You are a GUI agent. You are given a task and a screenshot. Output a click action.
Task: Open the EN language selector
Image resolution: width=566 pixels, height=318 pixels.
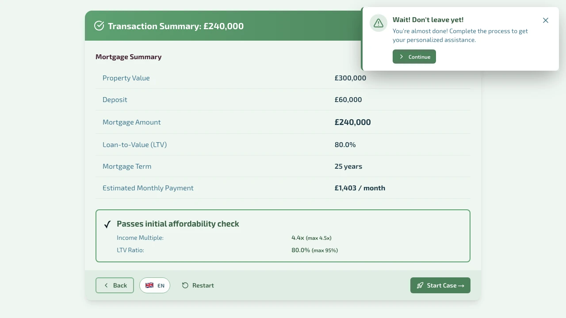pos(155,285)
